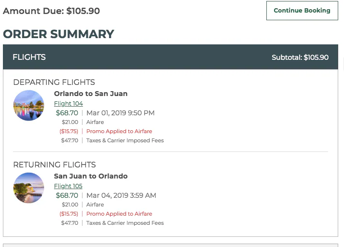The width and height of the screenshot is (344, 247).
Task: Click returning Promo Applied to Airfare text
Action: point(119,214)
